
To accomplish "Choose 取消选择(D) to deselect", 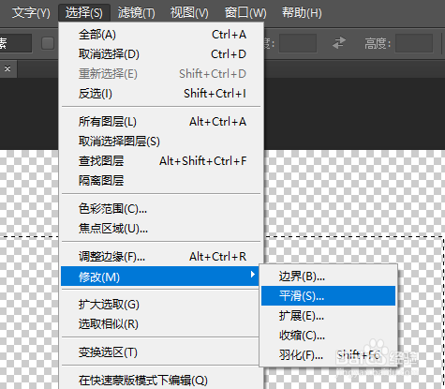I will pyautogui.click(x=162, y=54).
